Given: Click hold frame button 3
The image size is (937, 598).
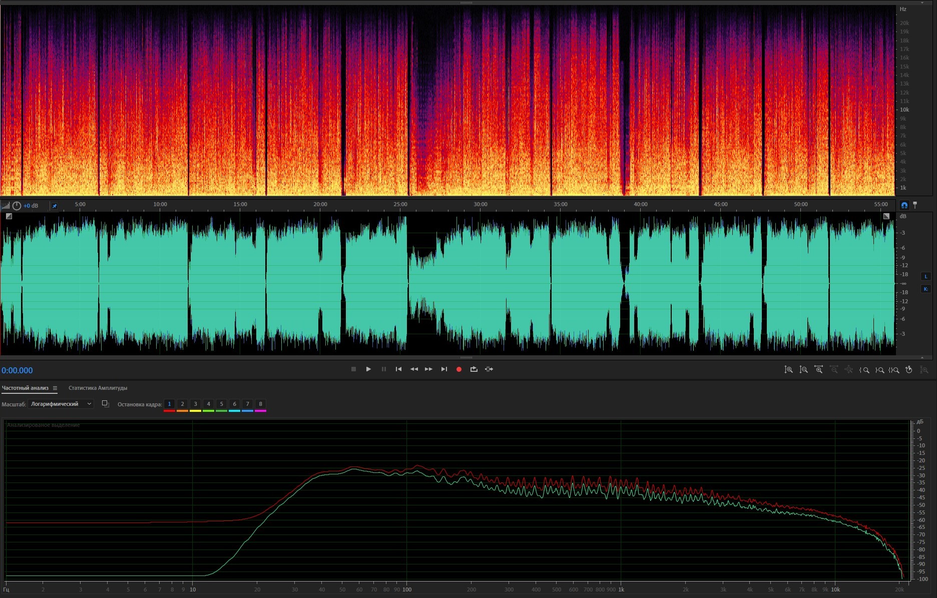Looking at the screenshot, I should click(x=195, y=404).
